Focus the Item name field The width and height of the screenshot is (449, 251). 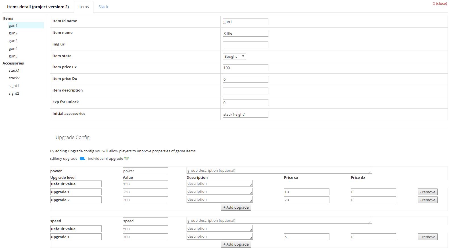click(245, 33)
